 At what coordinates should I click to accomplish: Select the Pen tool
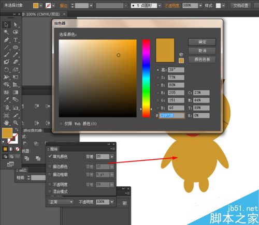point(6,40)
